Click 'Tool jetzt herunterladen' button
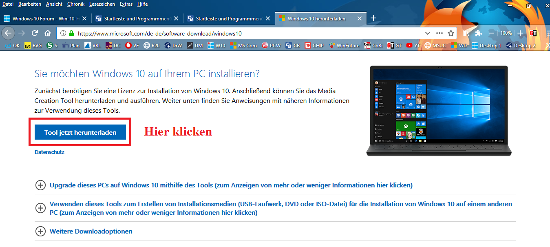The width and height of the screenshot is (550, 247). tap(80, 132)
